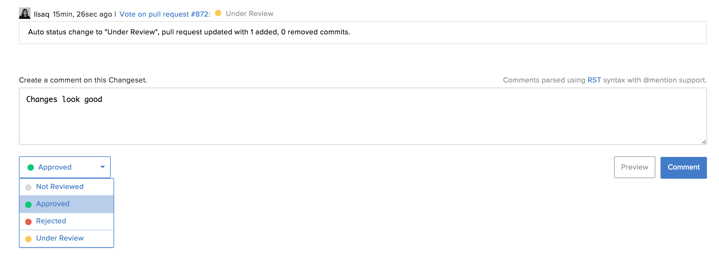Click the yellow status dot beside the pull request link
The width and height of the screenshot is (719, 260).
click(x=218, y=13)
